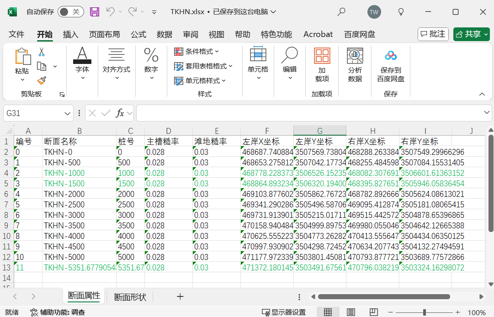
Task: Select the column G header
Action: (320, 131)
